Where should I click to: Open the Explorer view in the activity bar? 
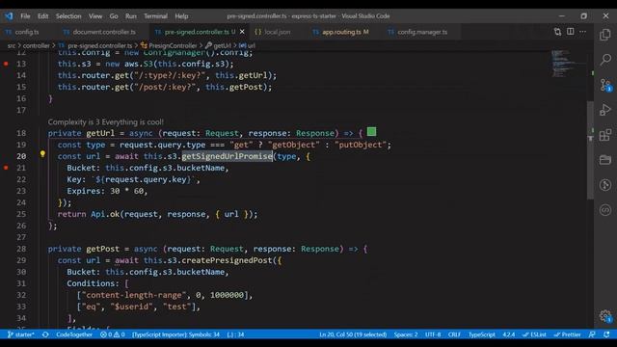click(x=605, y=35)
